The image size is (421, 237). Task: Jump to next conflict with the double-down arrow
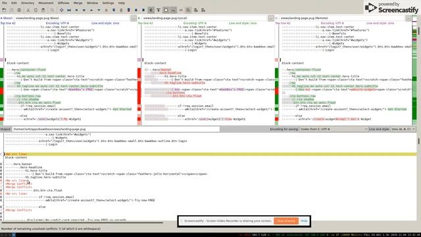click(114, 11)
